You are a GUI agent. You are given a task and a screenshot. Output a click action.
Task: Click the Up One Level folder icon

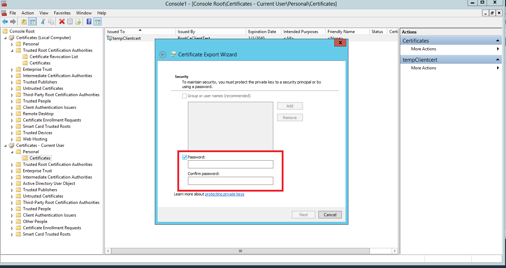click(24, 22)
